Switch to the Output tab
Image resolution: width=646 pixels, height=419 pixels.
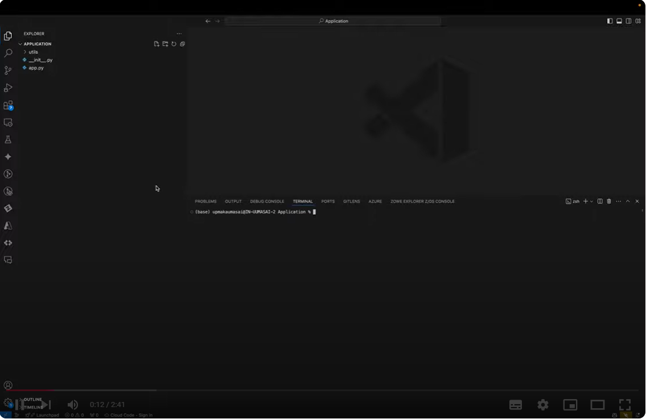click(233, 201)
